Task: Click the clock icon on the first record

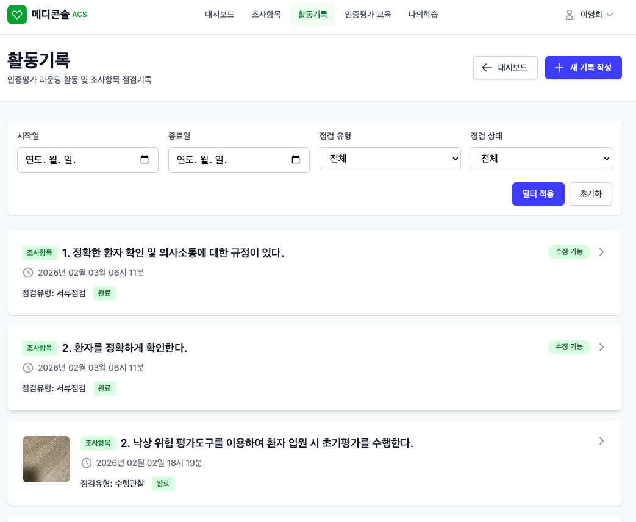Action: point(28,273)
